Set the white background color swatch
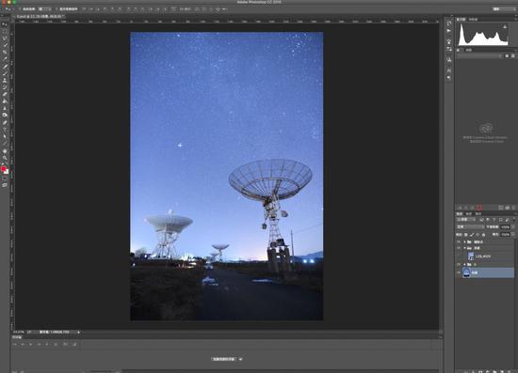This screenshot has height=373, width=518. click(7, 172)
